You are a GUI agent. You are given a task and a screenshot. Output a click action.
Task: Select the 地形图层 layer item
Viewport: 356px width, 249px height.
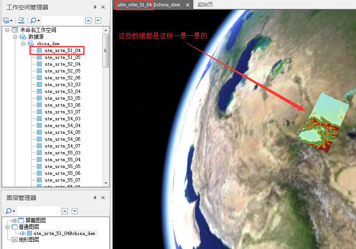point(29,240)
